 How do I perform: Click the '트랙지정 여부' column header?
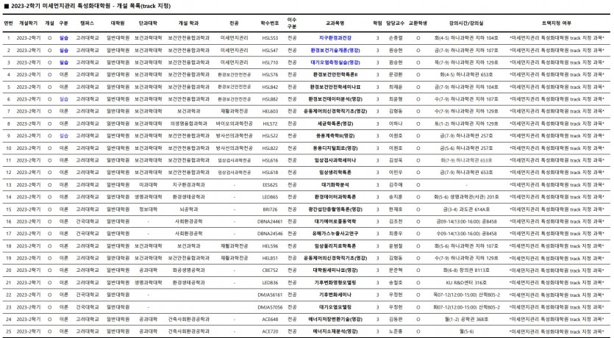[x=557, y=23]
